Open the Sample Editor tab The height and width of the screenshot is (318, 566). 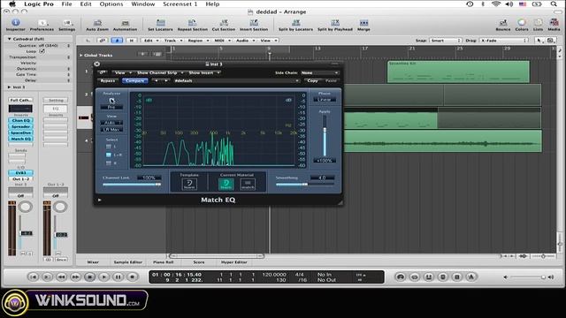point(127,262)
